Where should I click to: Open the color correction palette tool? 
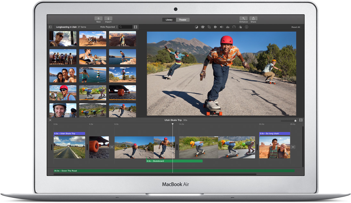(x=203, y=27)
